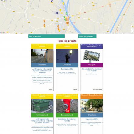Open 'Installation d'une borne incendie' project title

point(67,120)
